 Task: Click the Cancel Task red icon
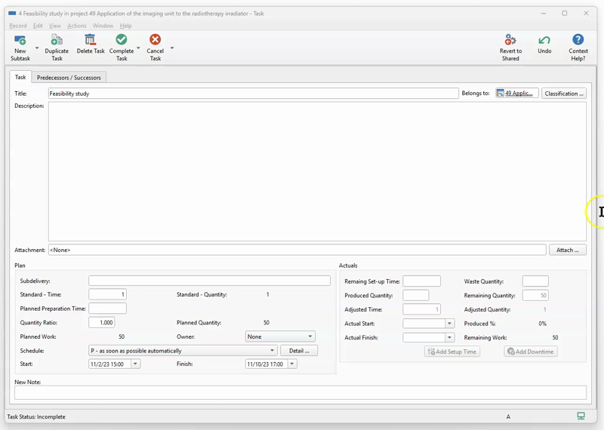[x=155, y=40]
